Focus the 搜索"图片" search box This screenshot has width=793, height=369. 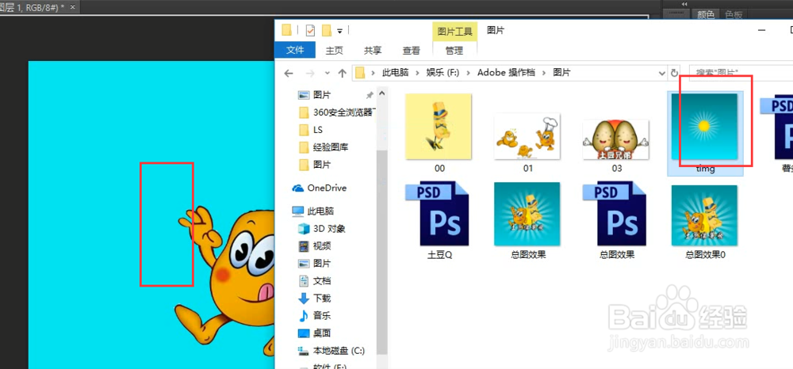point(741,73)
